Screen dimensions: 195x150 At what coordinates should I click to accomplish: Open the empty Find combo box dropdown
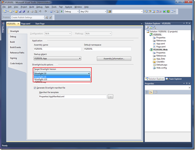pos(142,11)
